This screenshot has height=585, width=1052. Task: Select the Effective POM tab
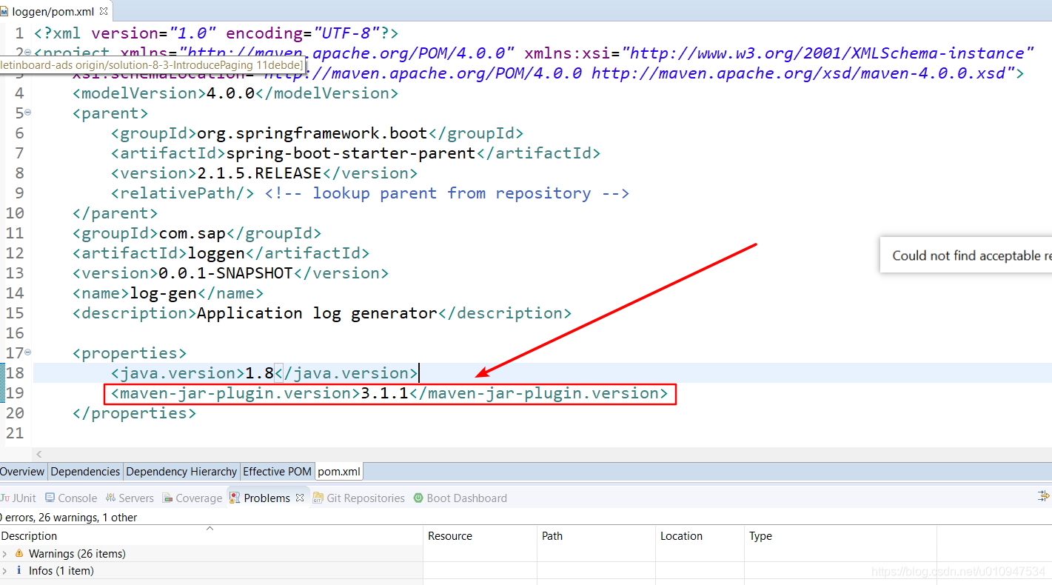pos(277,471)
